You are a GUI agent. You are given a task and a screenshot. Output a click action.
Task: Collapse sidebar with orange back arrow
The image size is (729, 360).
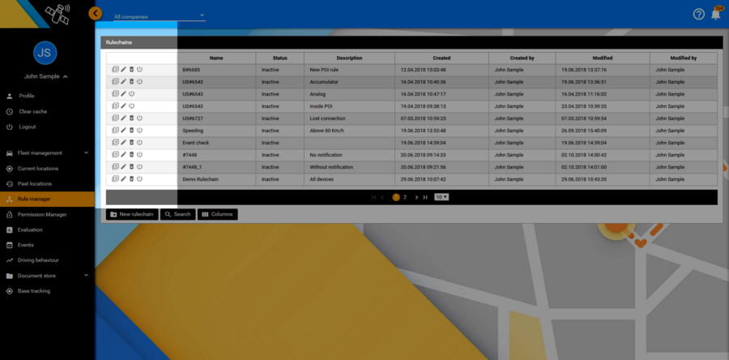point(96,13)
